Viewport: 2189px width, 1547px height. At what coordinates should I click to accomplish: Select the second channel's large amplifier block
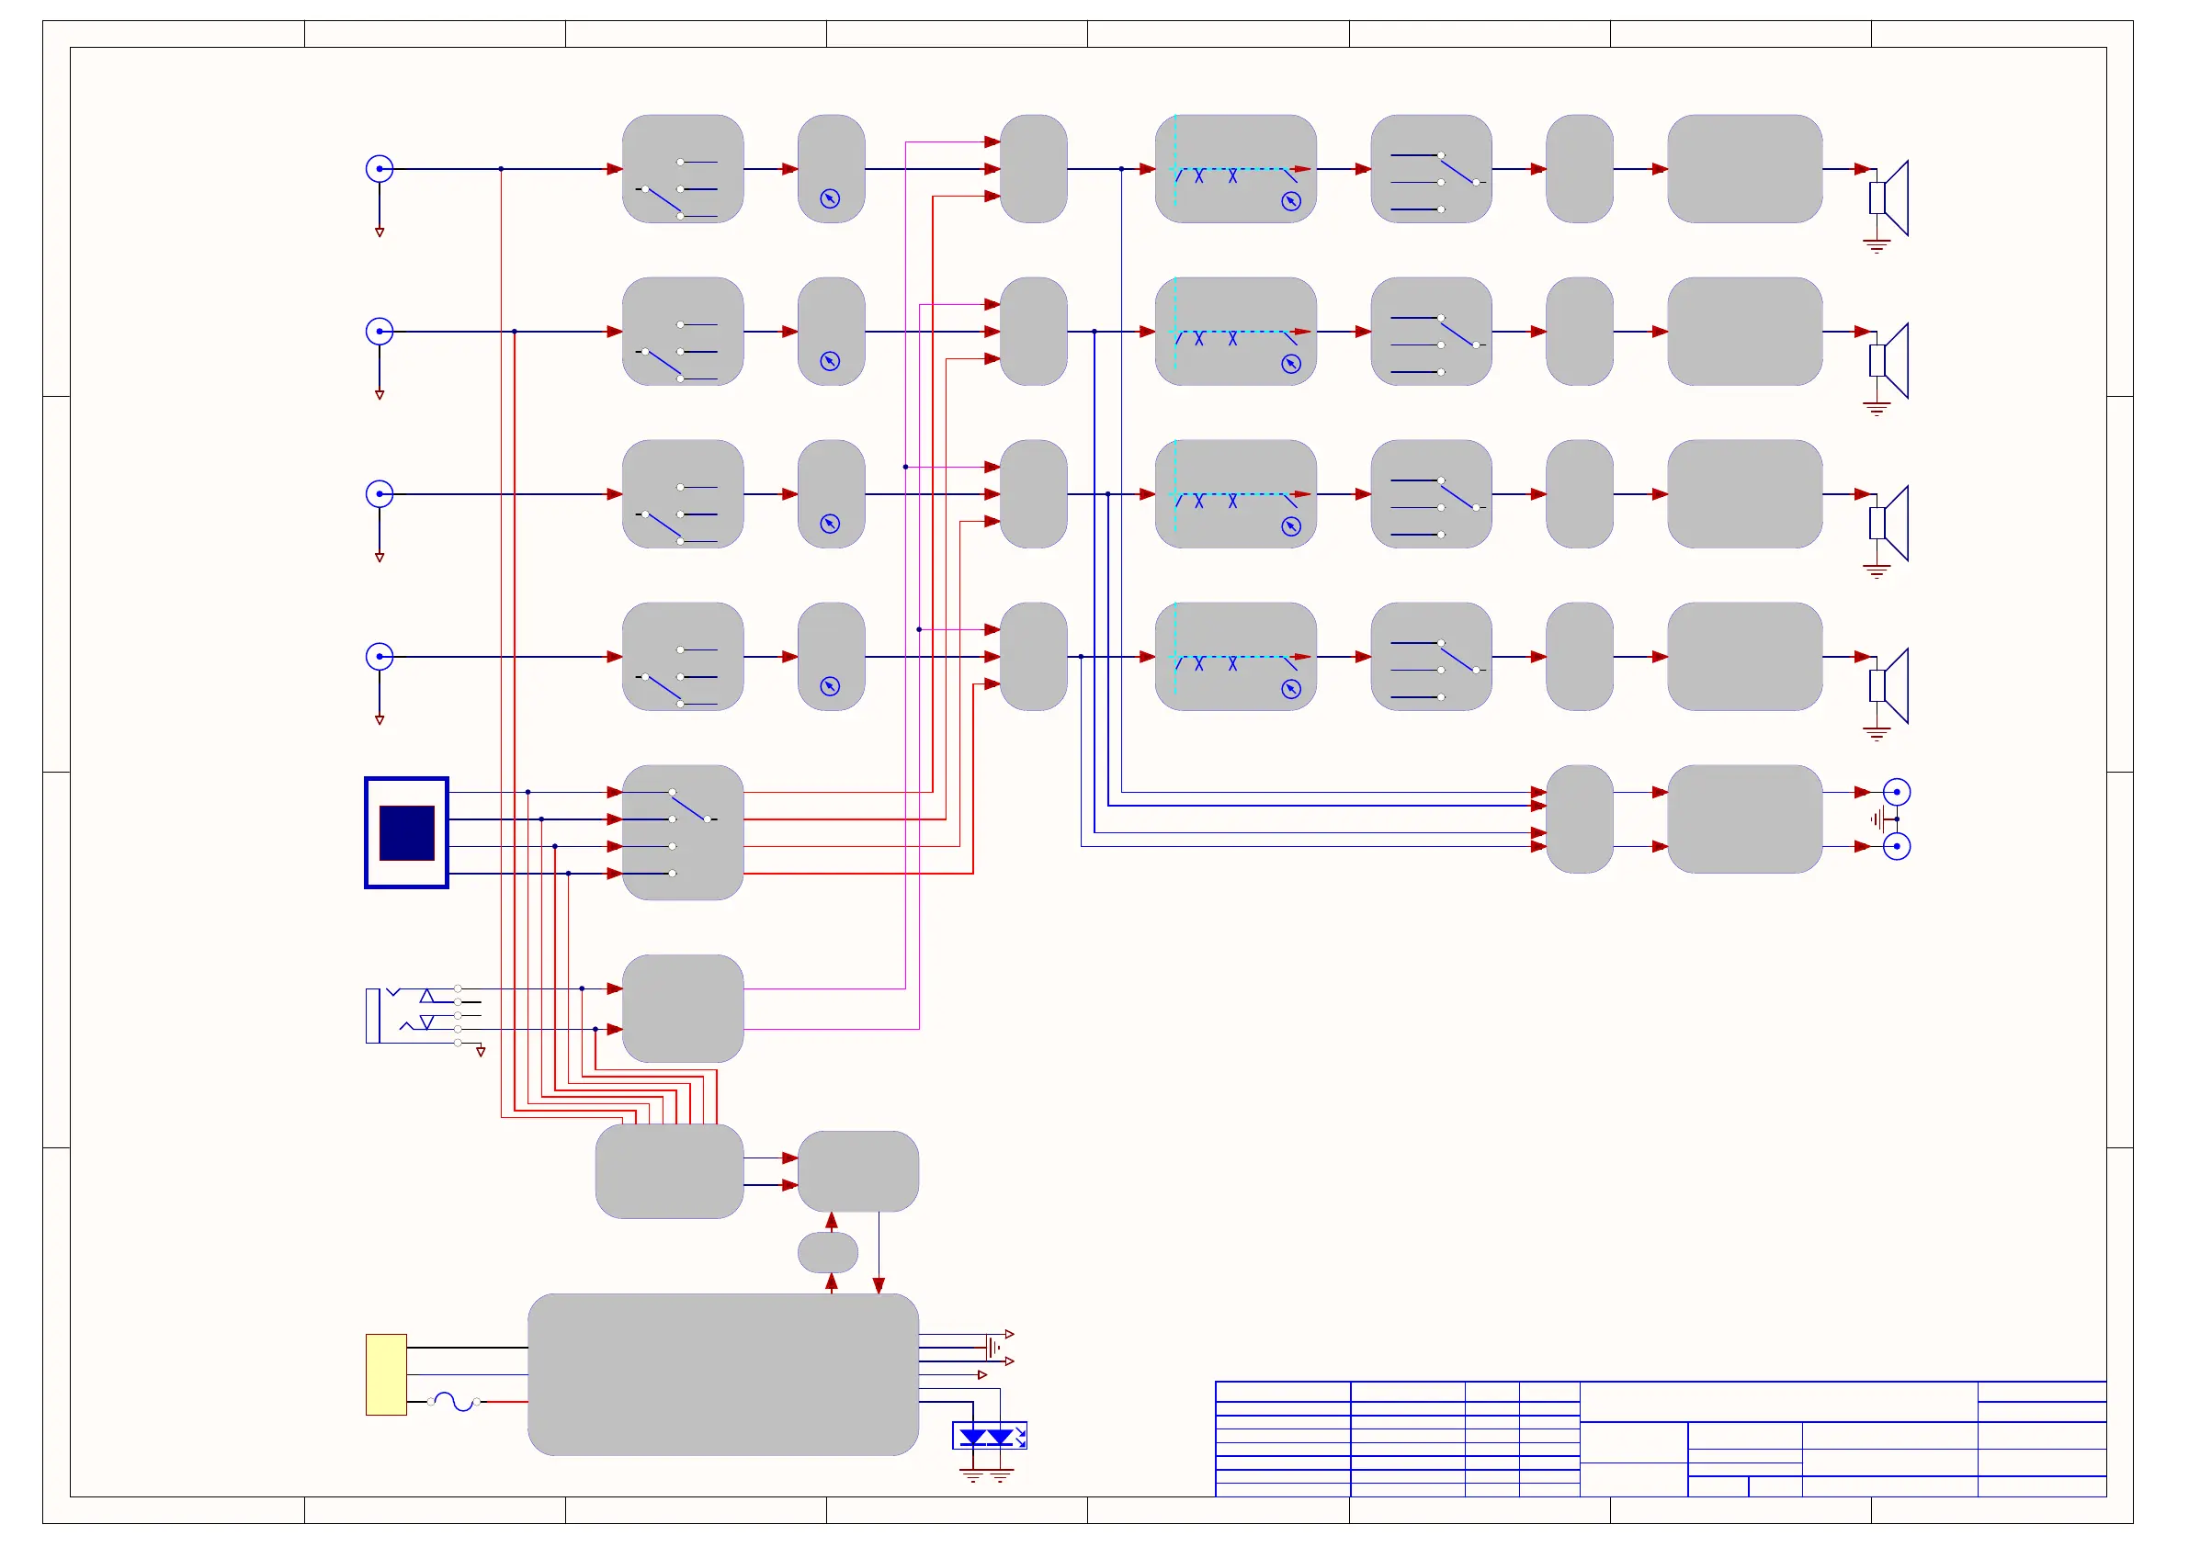[1746, 332]
